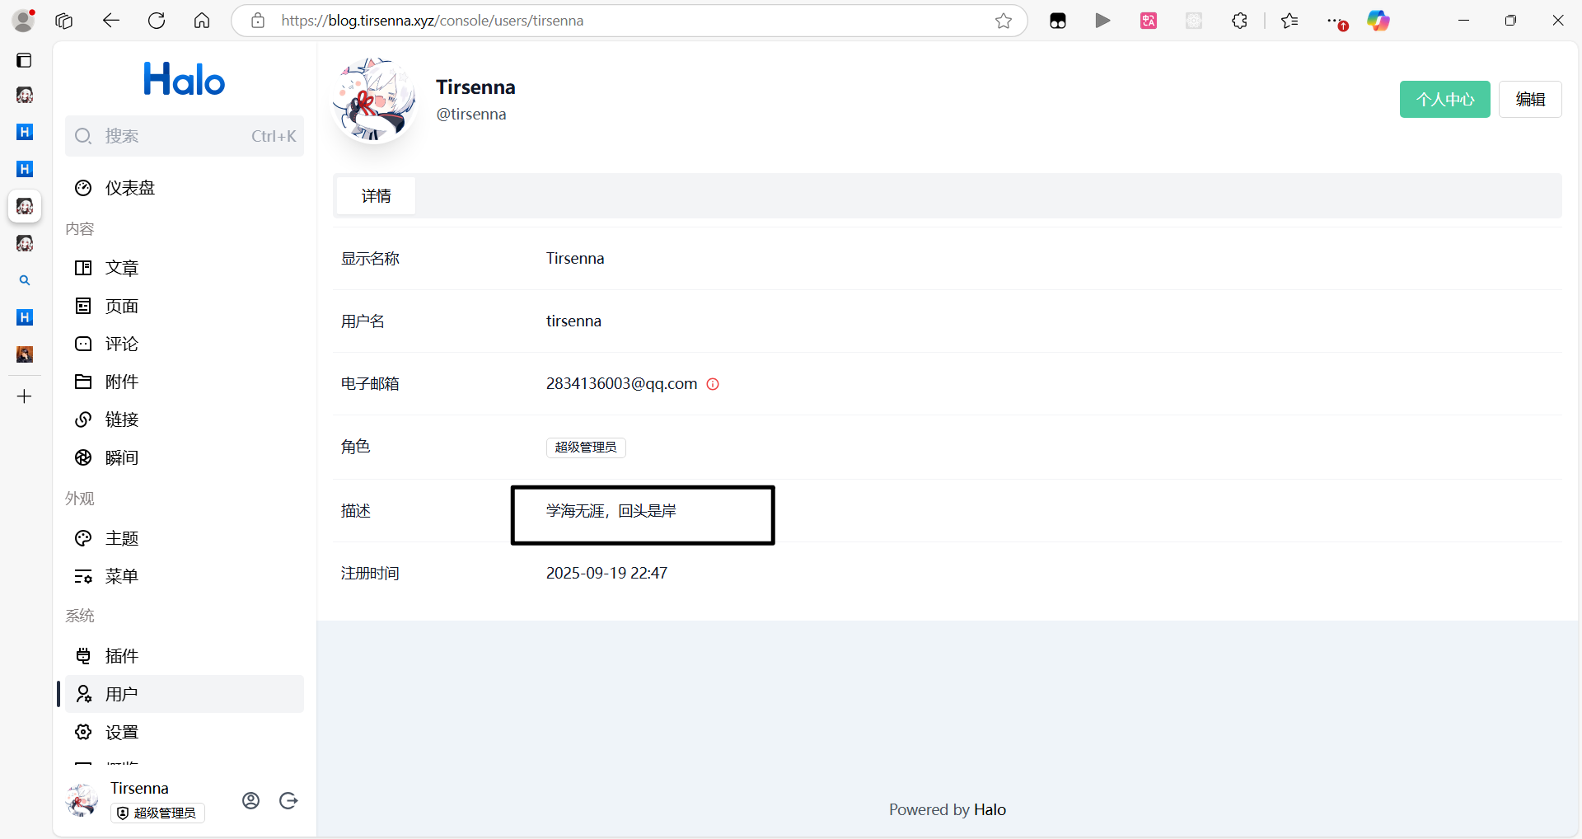
Task: Open new vertical tab with plus icon
Action: [25, 396]
